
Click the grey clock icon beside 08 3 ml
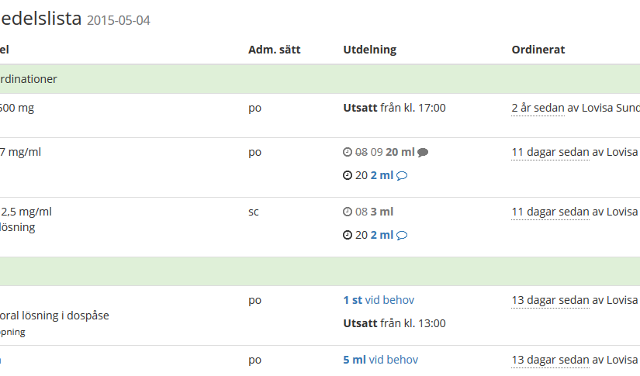point(348,212)
